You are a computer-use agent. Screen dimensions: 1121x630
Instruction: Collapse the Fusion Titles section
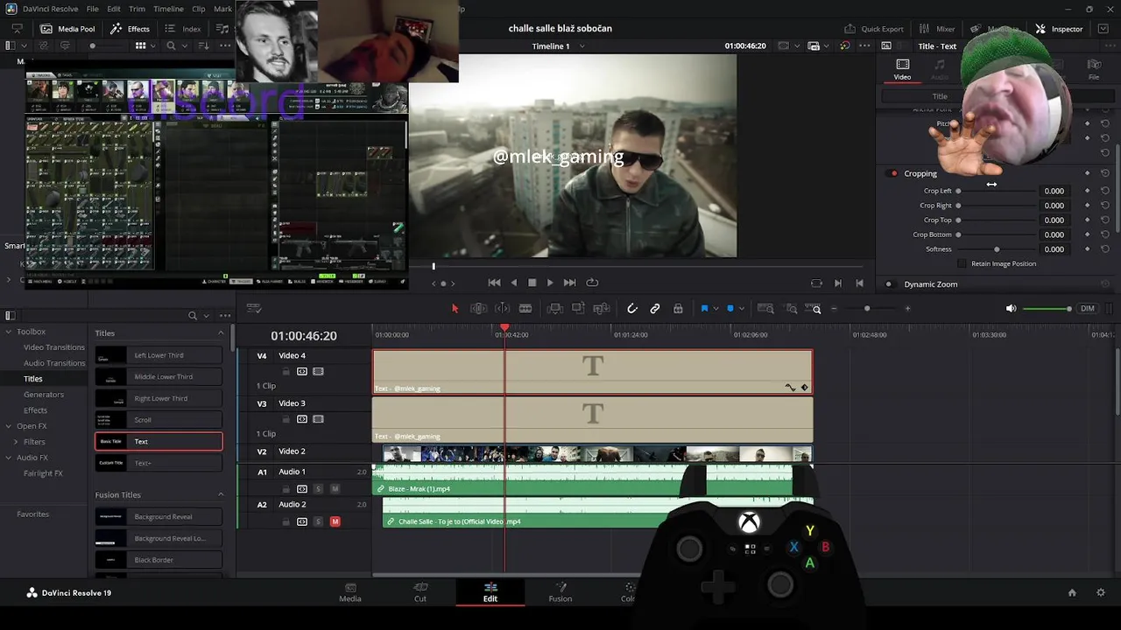(x=221, y=495)
